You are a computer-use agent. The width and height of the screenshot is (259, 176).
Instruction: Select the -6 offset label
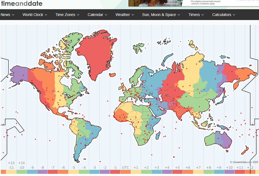click(x=63, y=167)
